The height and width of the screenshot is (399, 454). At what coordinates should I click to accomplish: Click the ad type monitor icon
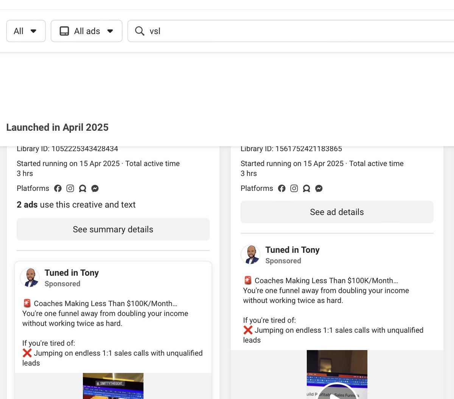coord(64,31)
